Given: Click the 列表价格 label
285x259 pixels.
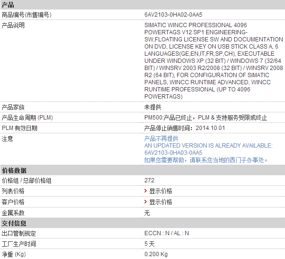Looking at the screenshot, I should pyautogui.click(x=13, y=191).
